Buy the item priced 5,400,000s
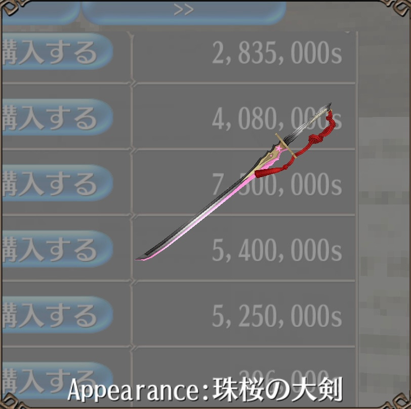Viewport: 411px width, 409px height. [x=58, y=249]
